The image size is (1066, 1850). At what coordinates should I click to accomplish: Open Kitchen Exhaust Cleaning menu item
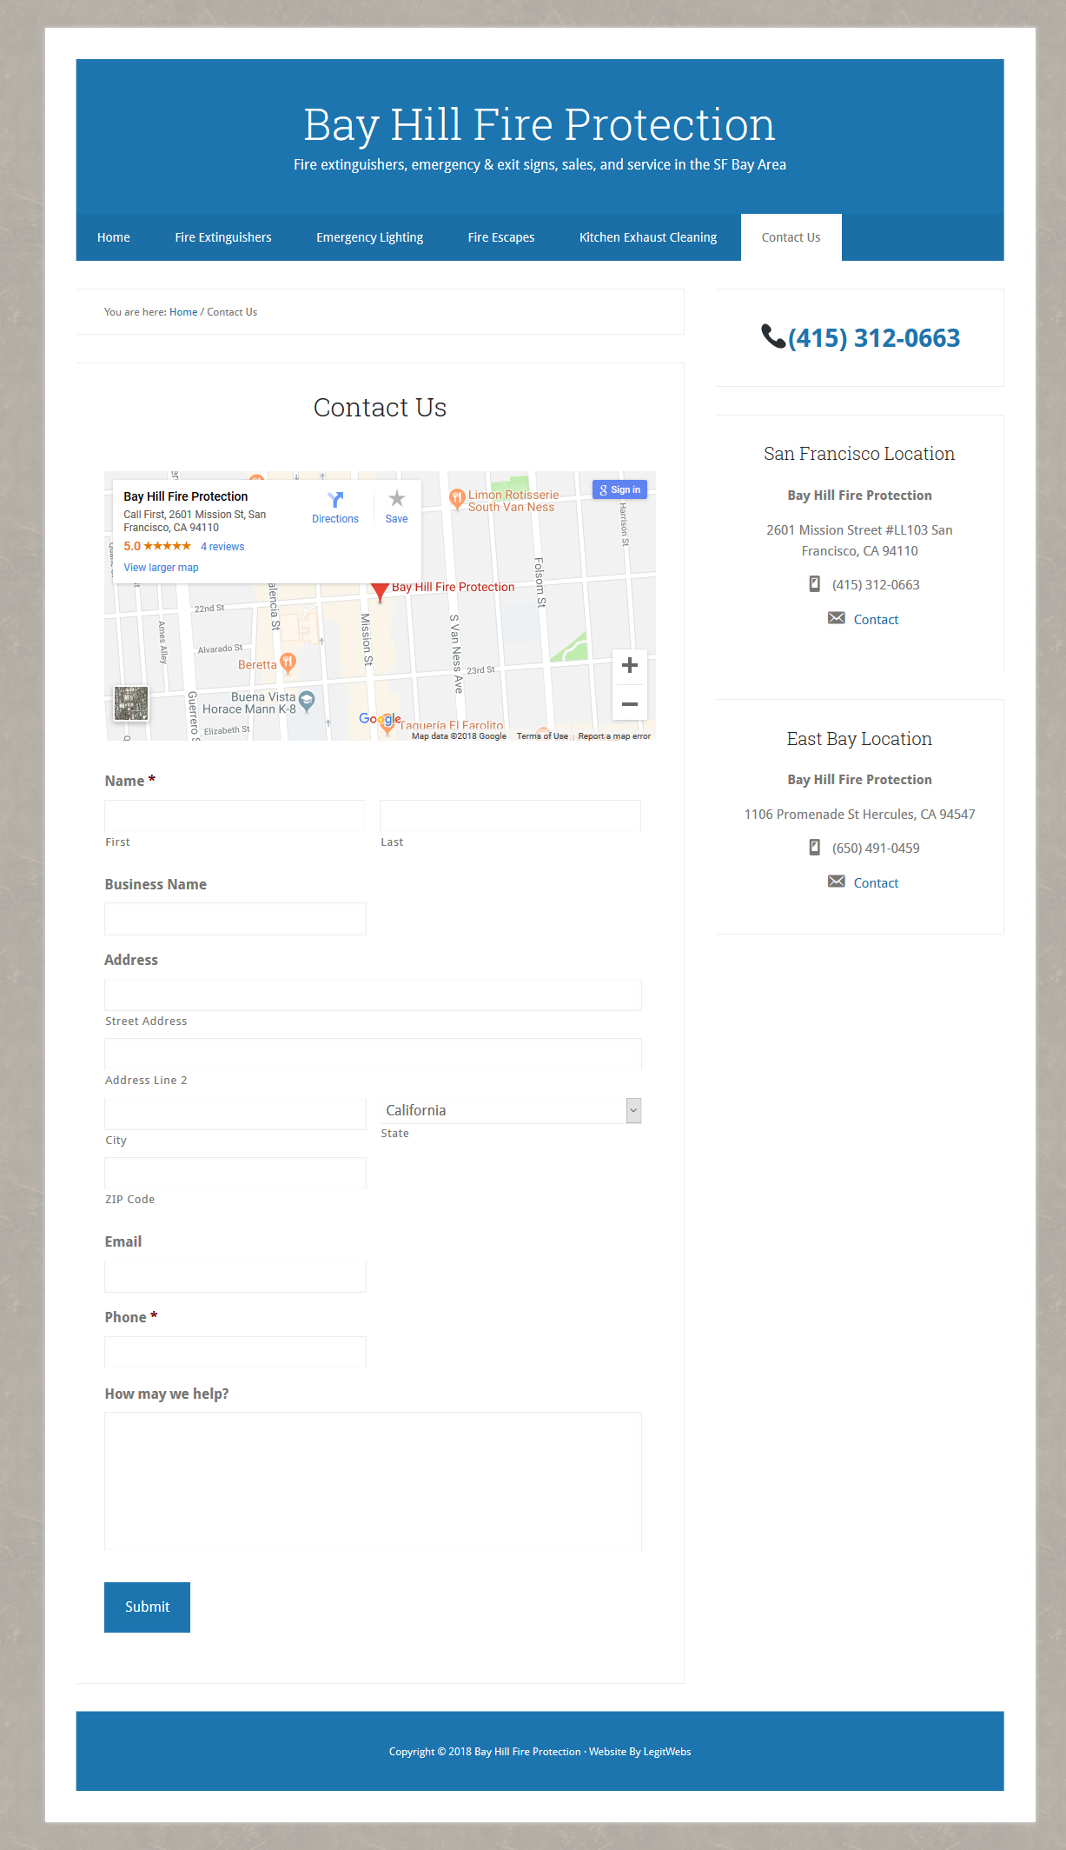click(648, 237)
